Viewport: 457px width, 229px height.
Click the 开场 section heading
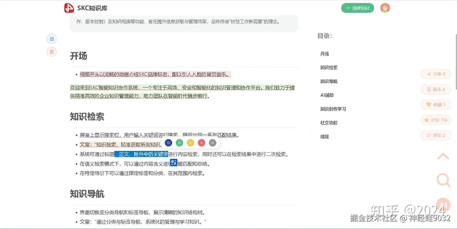[x=78, y=56]
